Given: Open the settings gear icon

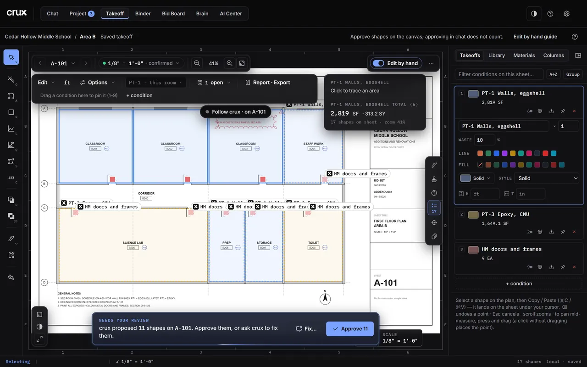Looking at the screenshot, I should [566, 14].
